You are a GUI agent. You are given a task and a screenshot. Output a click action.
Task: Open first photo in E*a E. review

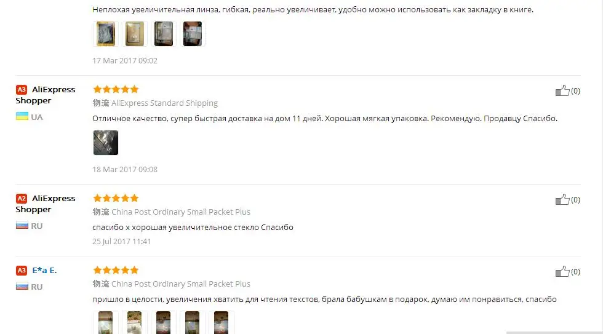point(105,322)
